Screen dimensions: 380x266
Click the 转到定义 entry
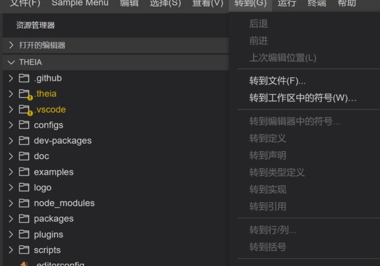coord(268,138)
